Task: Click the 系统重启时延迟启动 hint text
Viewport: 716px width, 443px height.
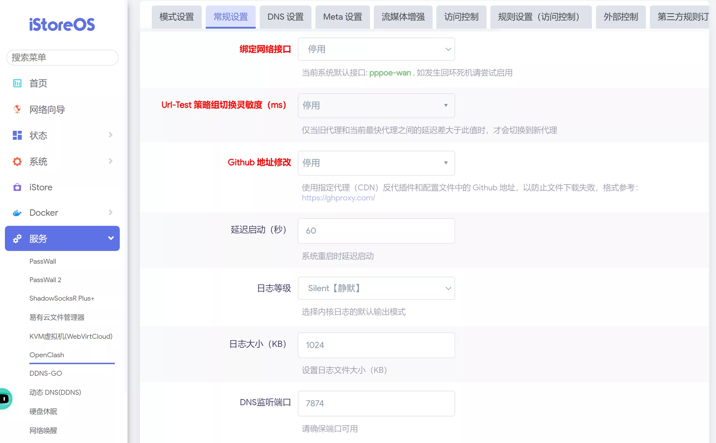Action: [338, 256]
